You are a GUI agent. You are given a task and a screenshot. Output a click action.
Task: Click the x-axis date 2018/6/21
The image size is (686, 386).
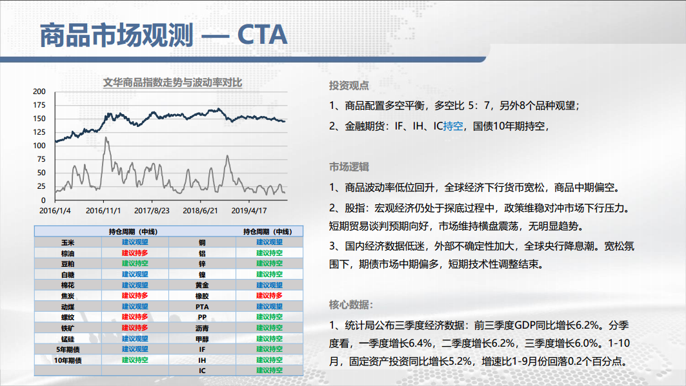point(200,211)
